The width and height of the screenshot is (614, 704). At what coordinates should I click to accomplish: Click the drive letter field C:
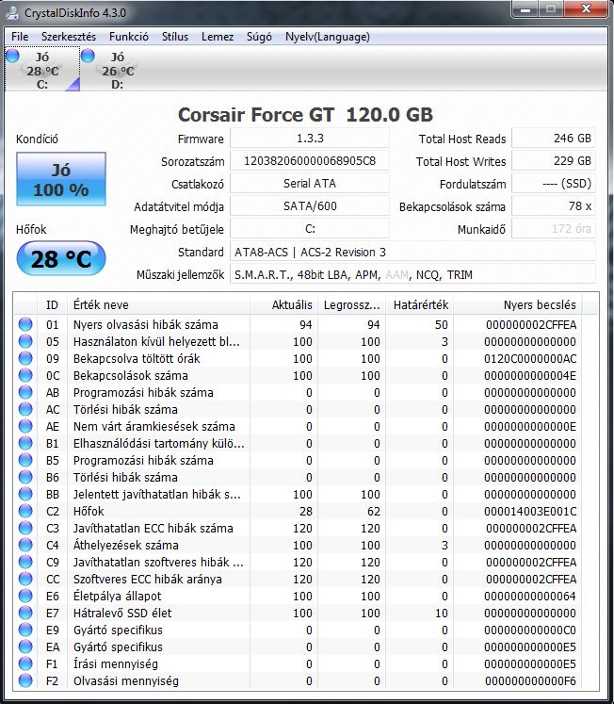click(310, 229)
